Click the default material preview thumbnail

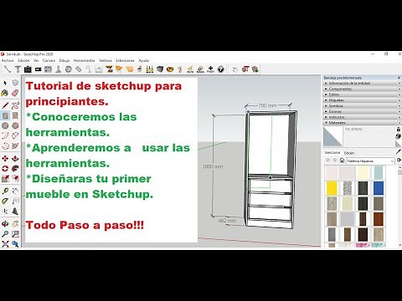pyautogui.click(x=333, y=136)
